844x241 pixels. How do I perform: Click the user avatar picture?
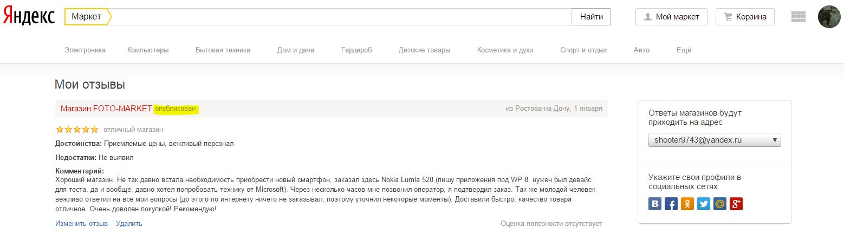pyautogui.click(x=829, y=17)
